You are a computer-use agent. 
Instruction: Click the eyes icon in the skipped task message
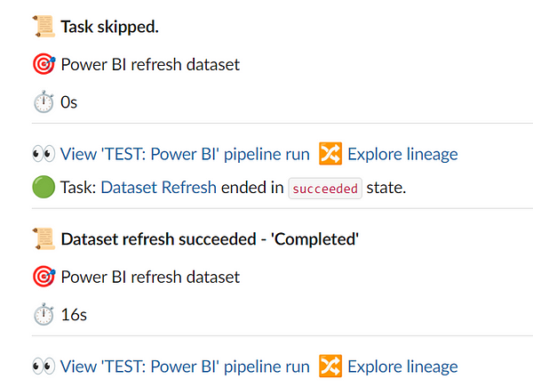pyautogui.click(x=43, y=154)
